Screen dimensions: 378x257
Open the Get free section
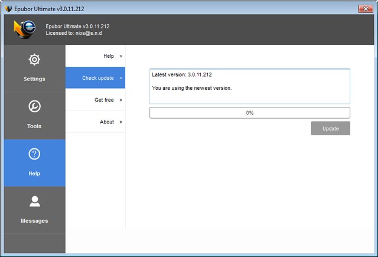(104, 100)
